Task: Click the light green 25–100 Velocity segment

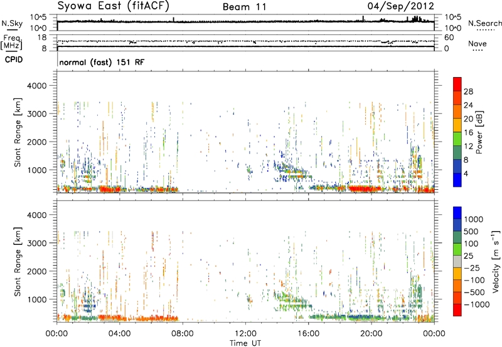Action: 457,249
